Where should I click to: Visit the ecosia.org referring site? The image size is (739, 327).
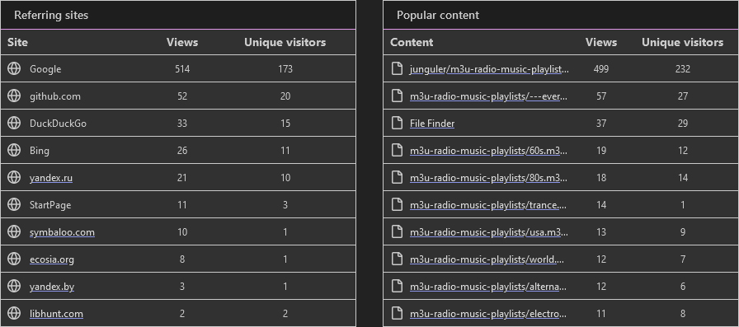tap(52, 259)
